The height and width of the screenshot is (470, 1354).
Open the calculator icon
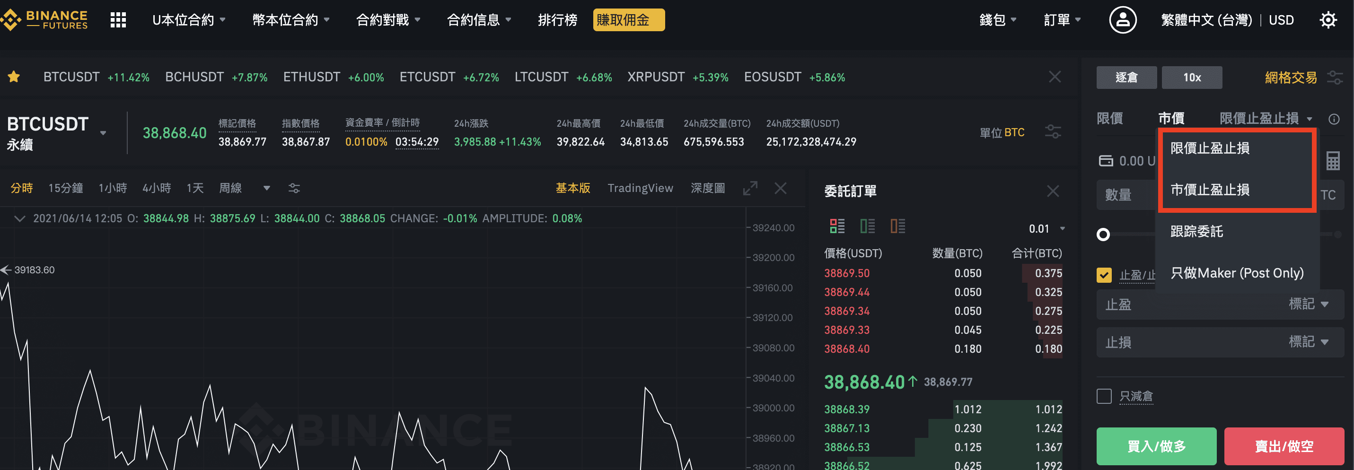coord(1332,161)
